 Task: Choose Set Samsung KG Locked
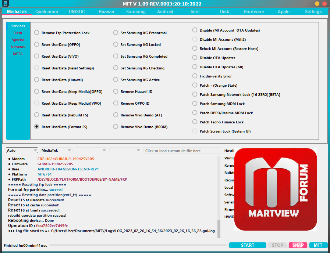[x=137, y=44]
